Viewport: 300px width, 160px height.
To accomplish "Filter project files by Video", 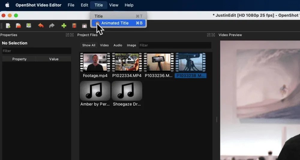I will (104, 45).
